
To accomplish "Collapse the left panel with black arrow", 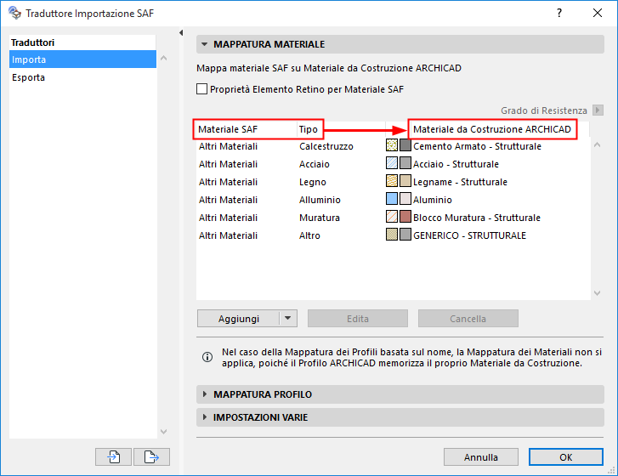I will pyautogui.click(x=181, y=32).
